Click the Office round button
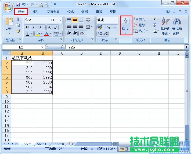191x154 pixels. (8, 7)
